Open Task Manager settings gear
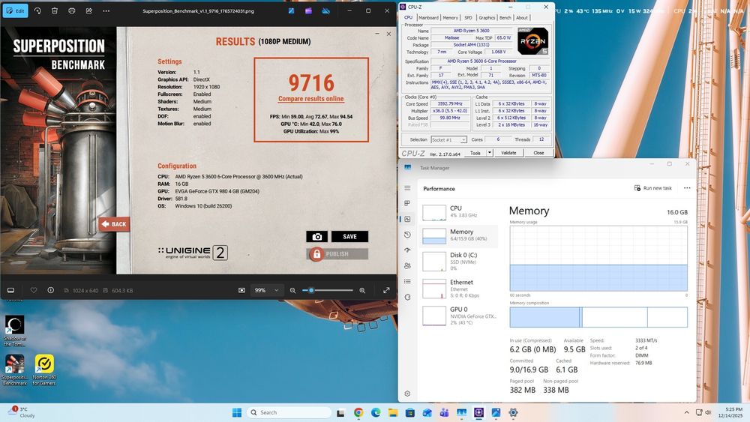 [407, 394]
